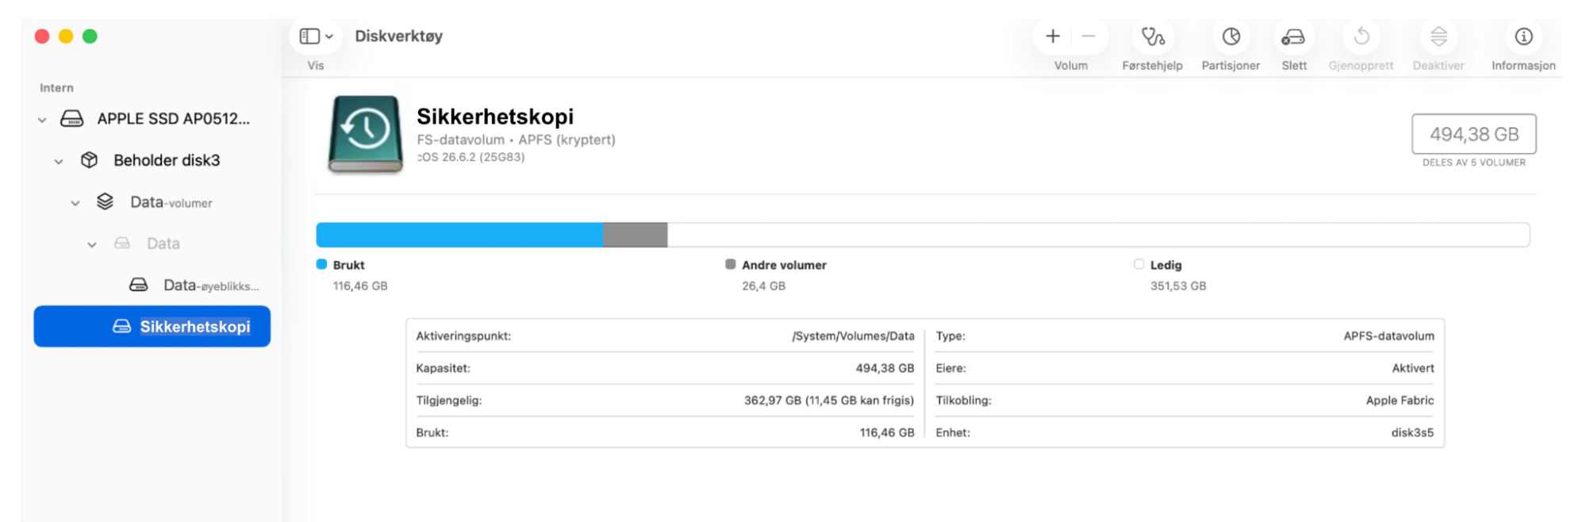
Task: Select APPLE SSD AP0512 drive icon
Action: point(72,119)
